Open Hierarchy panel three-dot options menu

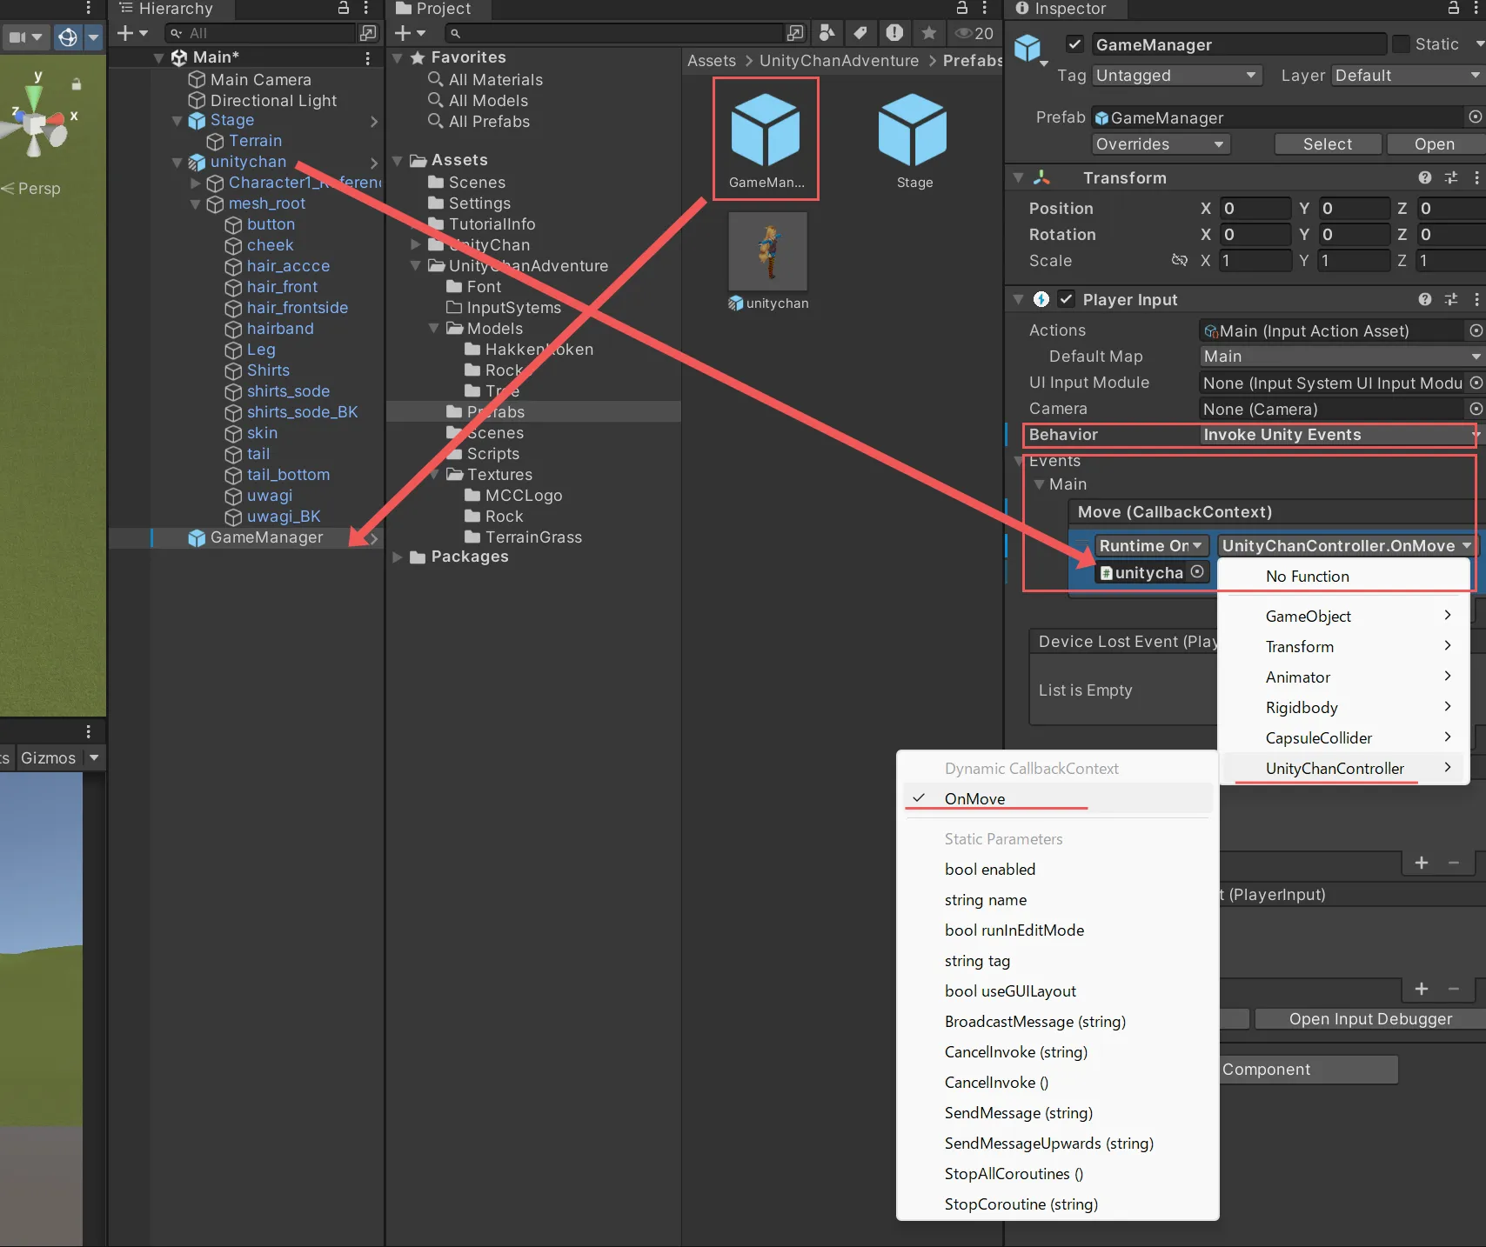(x=366, y=8)
